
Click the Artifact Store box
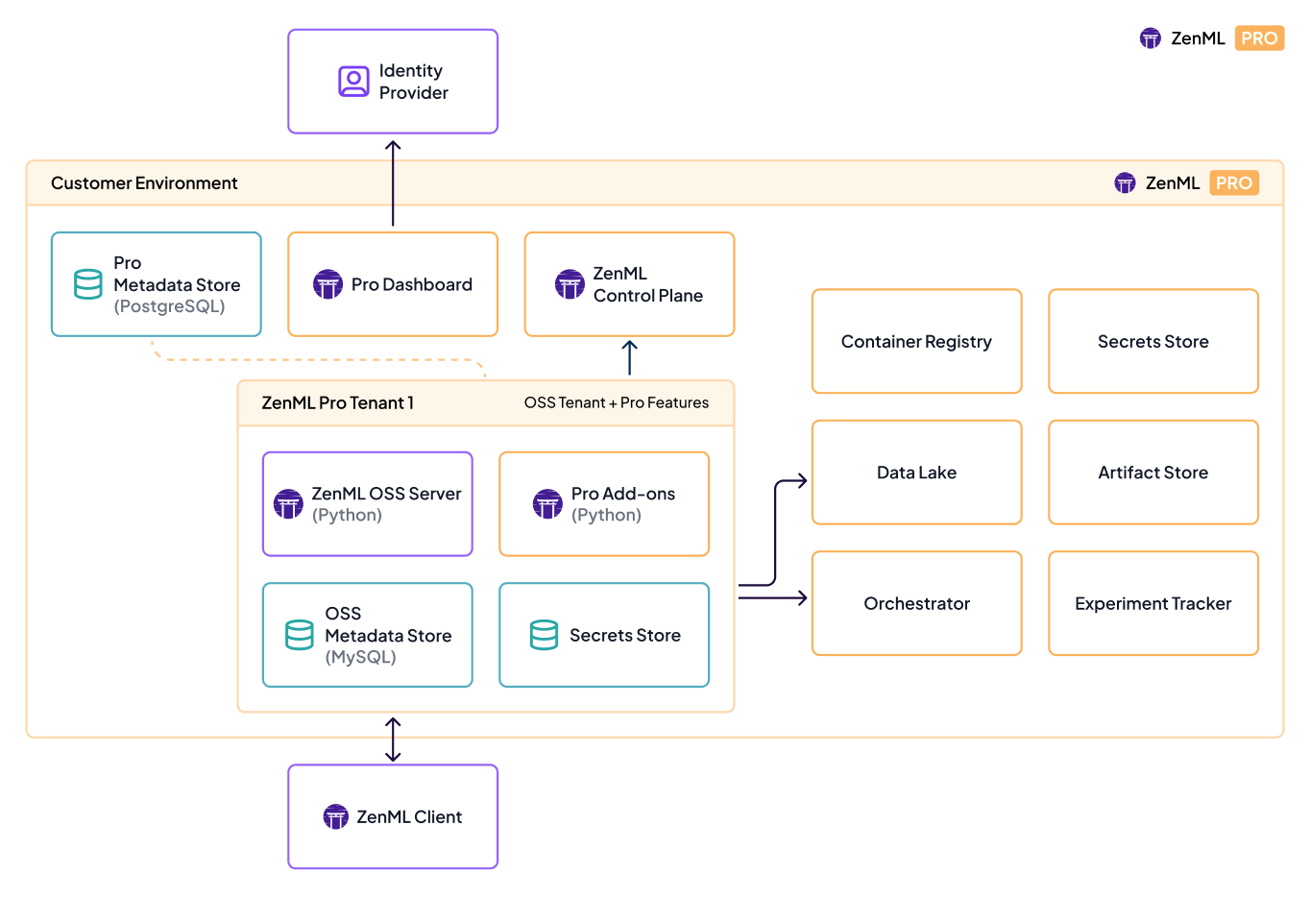1152,472
